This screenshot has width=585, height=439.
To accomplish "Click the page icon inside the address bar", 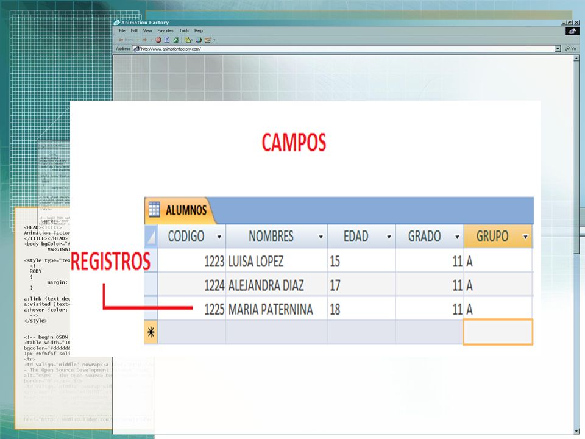I will coord(136,49).
